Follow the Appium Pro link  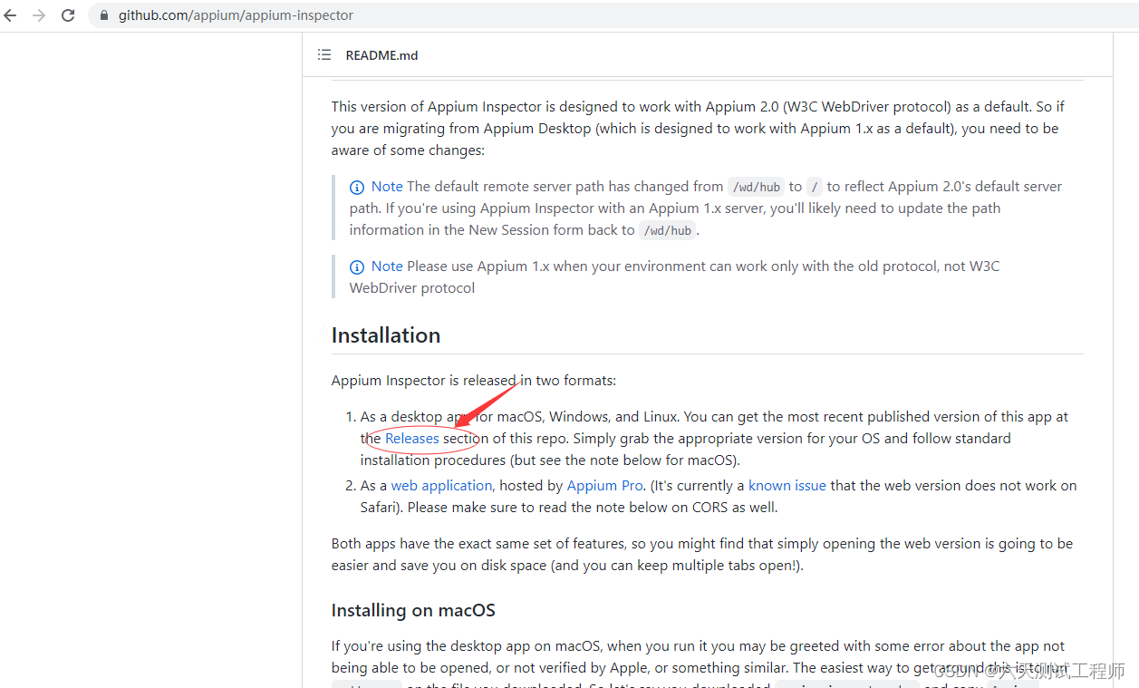605,485
